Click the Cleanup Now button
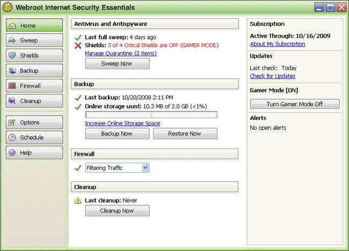Screen dimensions: 349x251 117,211
